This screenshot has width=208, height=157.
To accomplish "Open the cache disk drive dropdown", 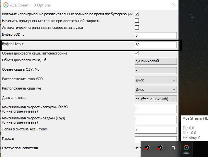I will pyautogui.click(x=156, y=99).
